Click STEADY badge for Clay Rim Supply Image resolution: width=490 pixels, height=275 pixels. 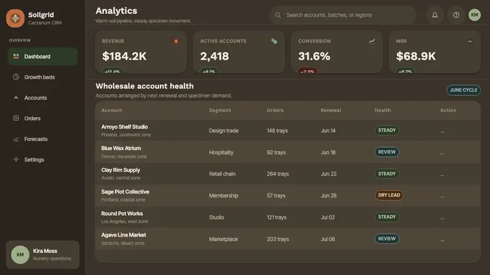pyautogui.click(x=387, y=174)
